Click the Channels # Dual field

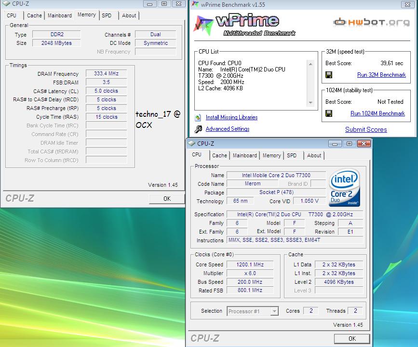(156, 34)
